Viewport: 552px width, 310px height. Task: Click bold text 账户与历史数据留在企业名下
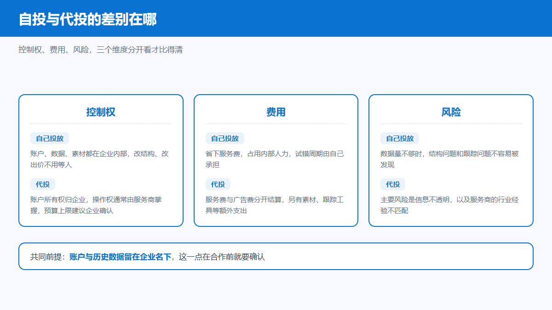point(120,257)
